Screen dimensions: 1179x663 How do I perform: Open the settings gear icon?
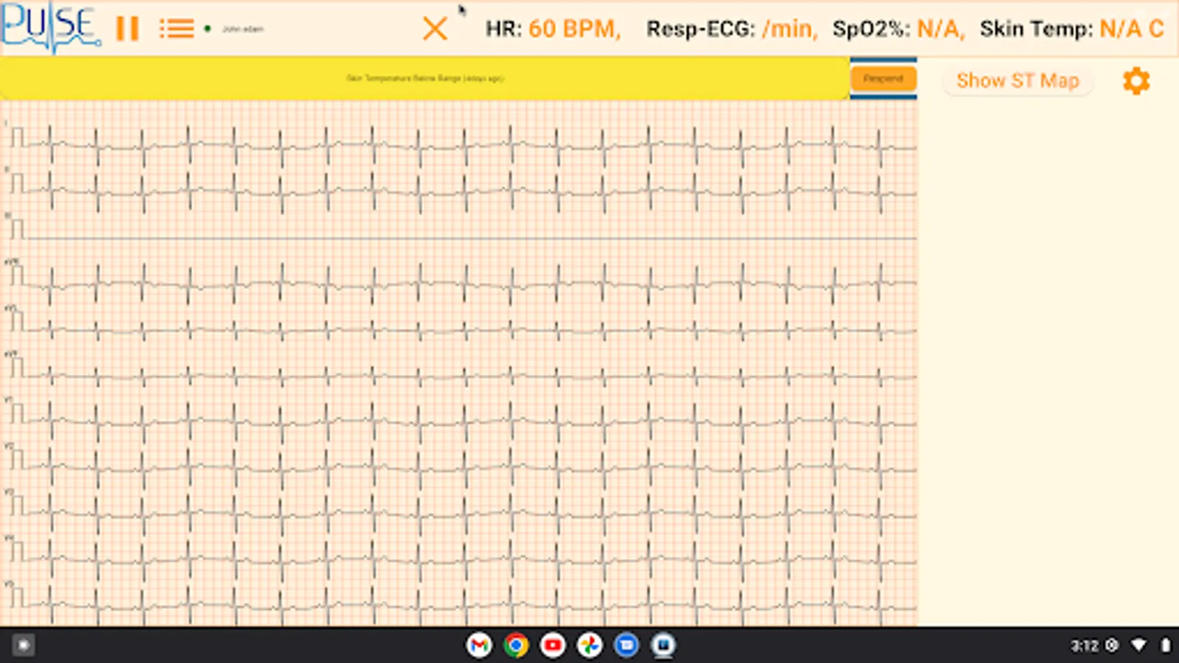pos(1136,81)
